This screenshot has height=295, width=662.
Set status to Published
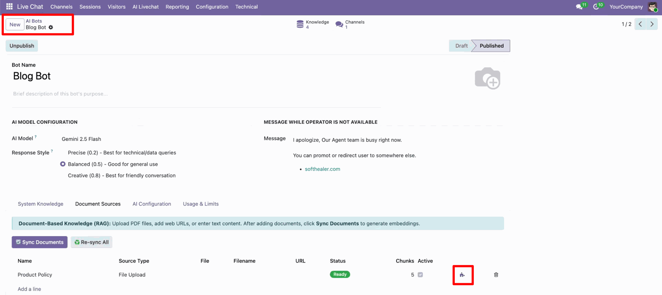[x=491, y=46]
